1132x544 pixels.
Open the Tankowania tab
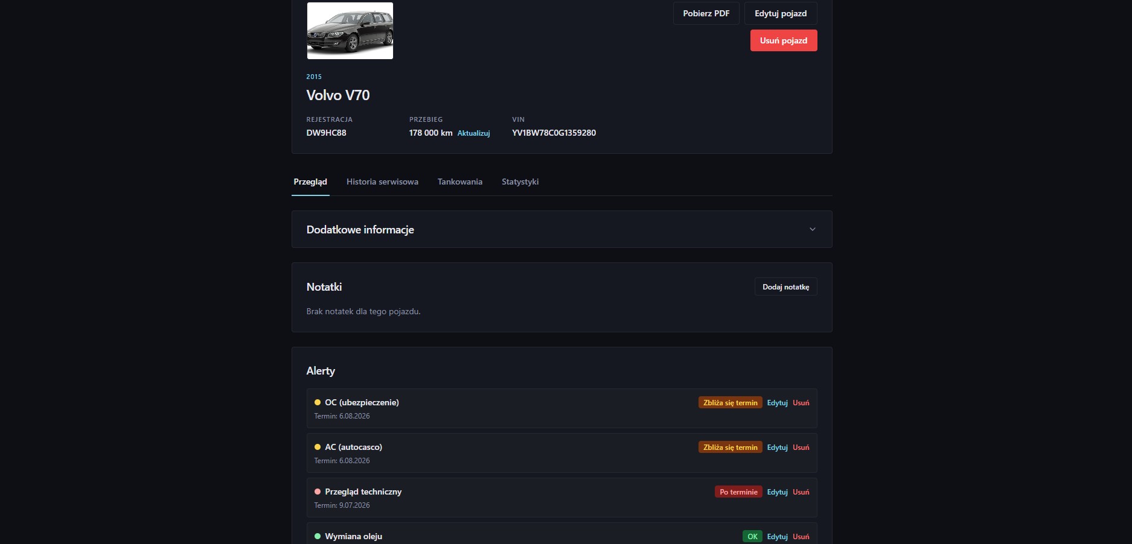[460, 182]
